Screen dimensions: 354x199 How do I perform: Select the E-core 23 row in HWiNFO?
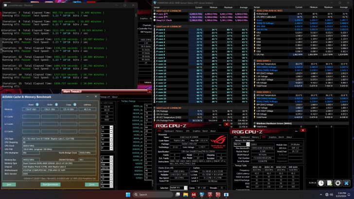tap(201, 101)
